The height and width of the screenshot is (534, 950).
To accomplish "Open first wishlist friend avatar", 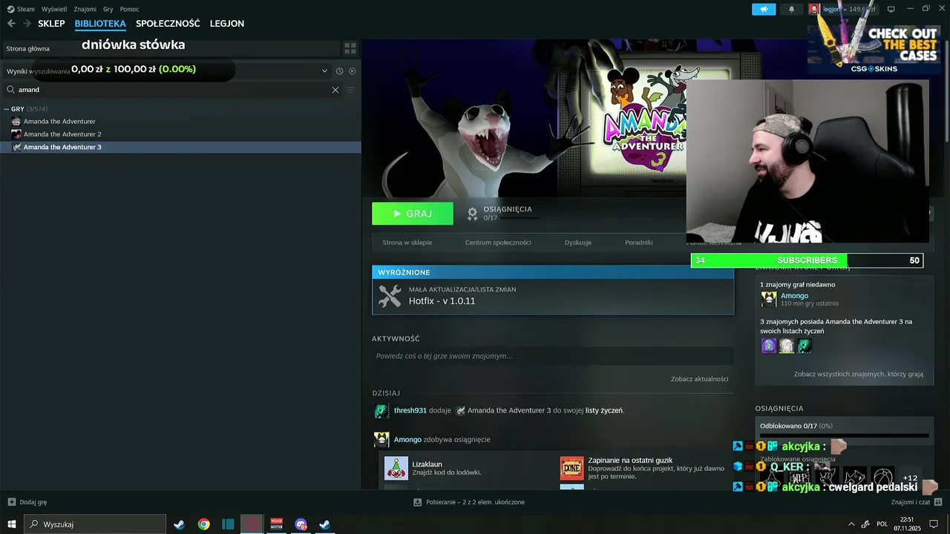I will 769,346.
